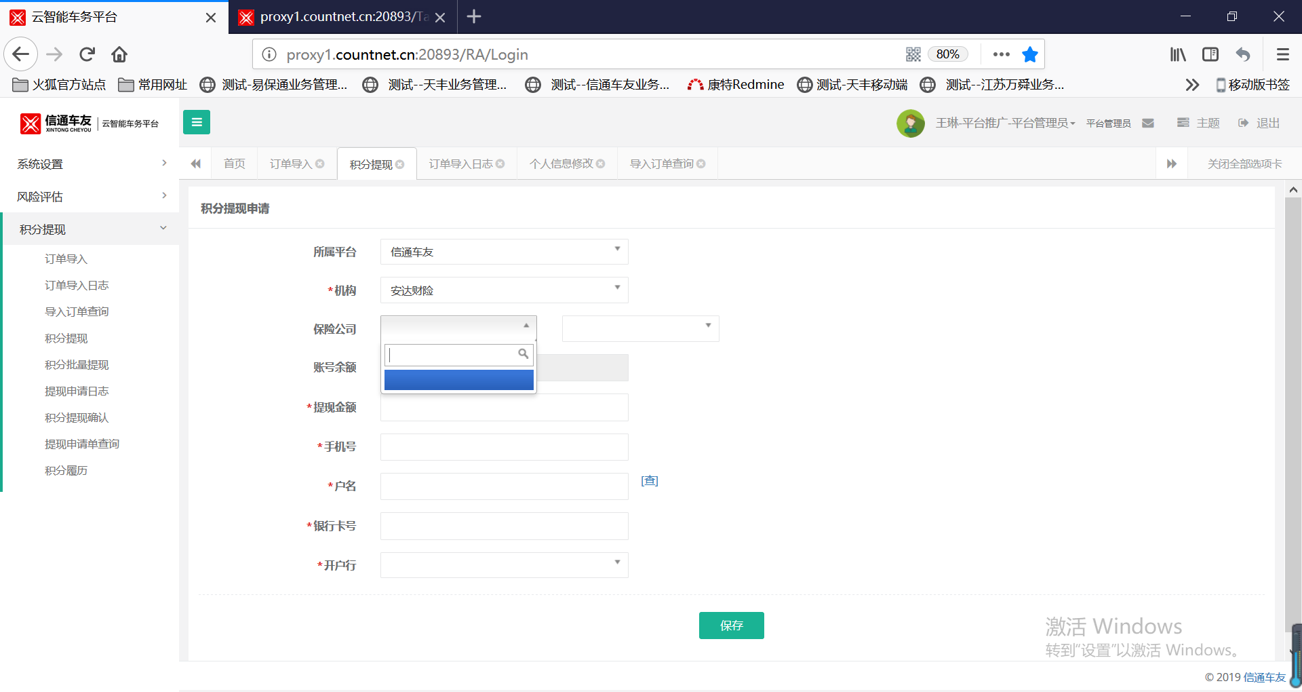Click the 保存 button
The image size is (1302, 692).
tap(731, 626)
